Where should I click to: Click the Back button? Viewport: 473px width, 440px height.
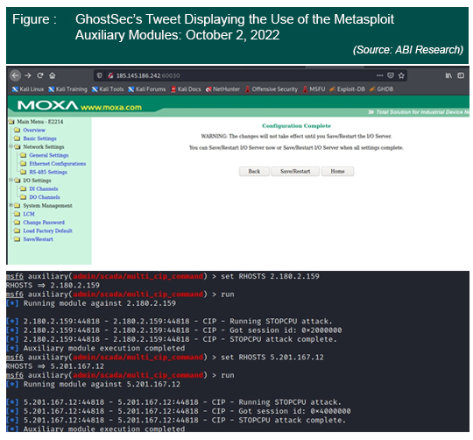pos(254,172)
